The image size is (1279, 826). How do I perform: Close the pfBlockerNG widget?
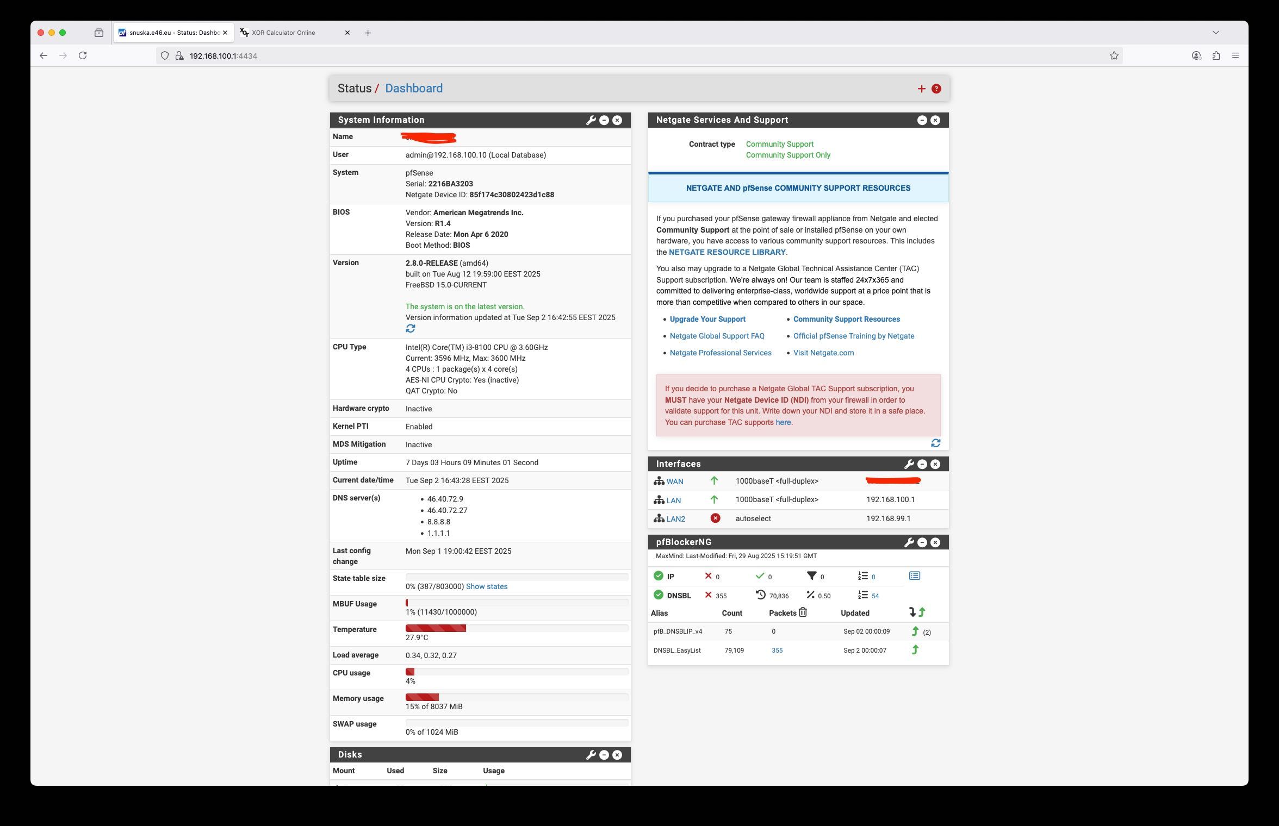935,542
